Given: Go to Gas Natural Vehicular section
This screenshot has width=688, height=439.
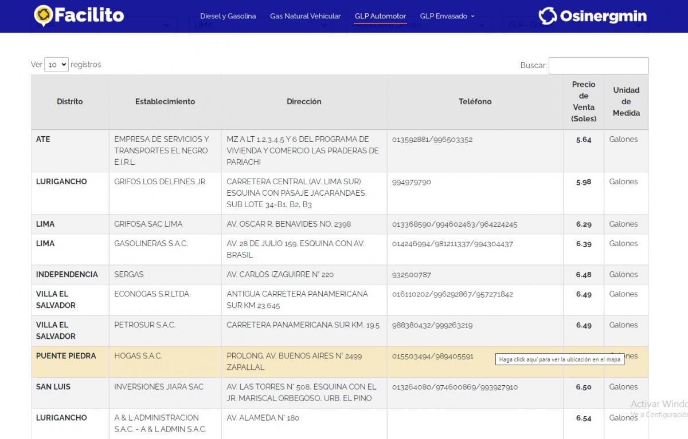Looking at the screenshot, I should [x=305, y=16].
